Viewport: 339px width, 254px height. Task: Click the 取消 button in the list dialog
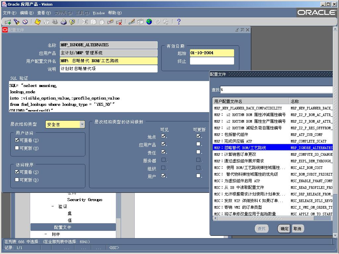(298, 229)
